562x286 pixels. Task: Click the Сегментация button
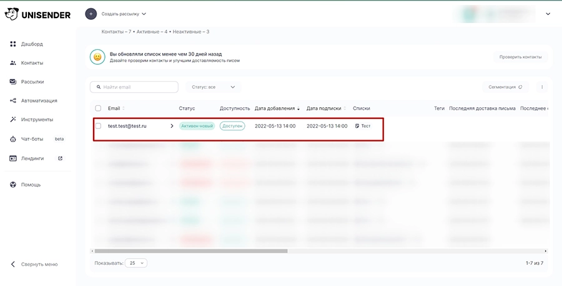[x=505, y=87]
